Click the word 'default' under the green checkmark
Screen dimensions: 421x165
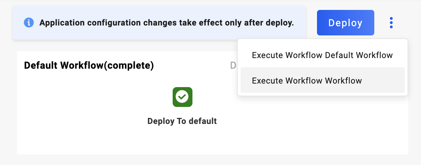[x=202, y=121]
